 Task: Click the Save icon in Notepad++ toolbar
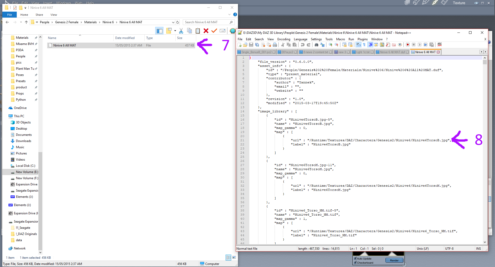[251, 45]
